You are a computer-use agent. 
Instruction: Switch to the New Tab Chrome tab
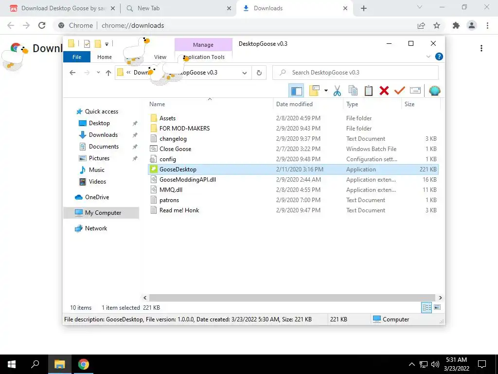coord(178,8)
